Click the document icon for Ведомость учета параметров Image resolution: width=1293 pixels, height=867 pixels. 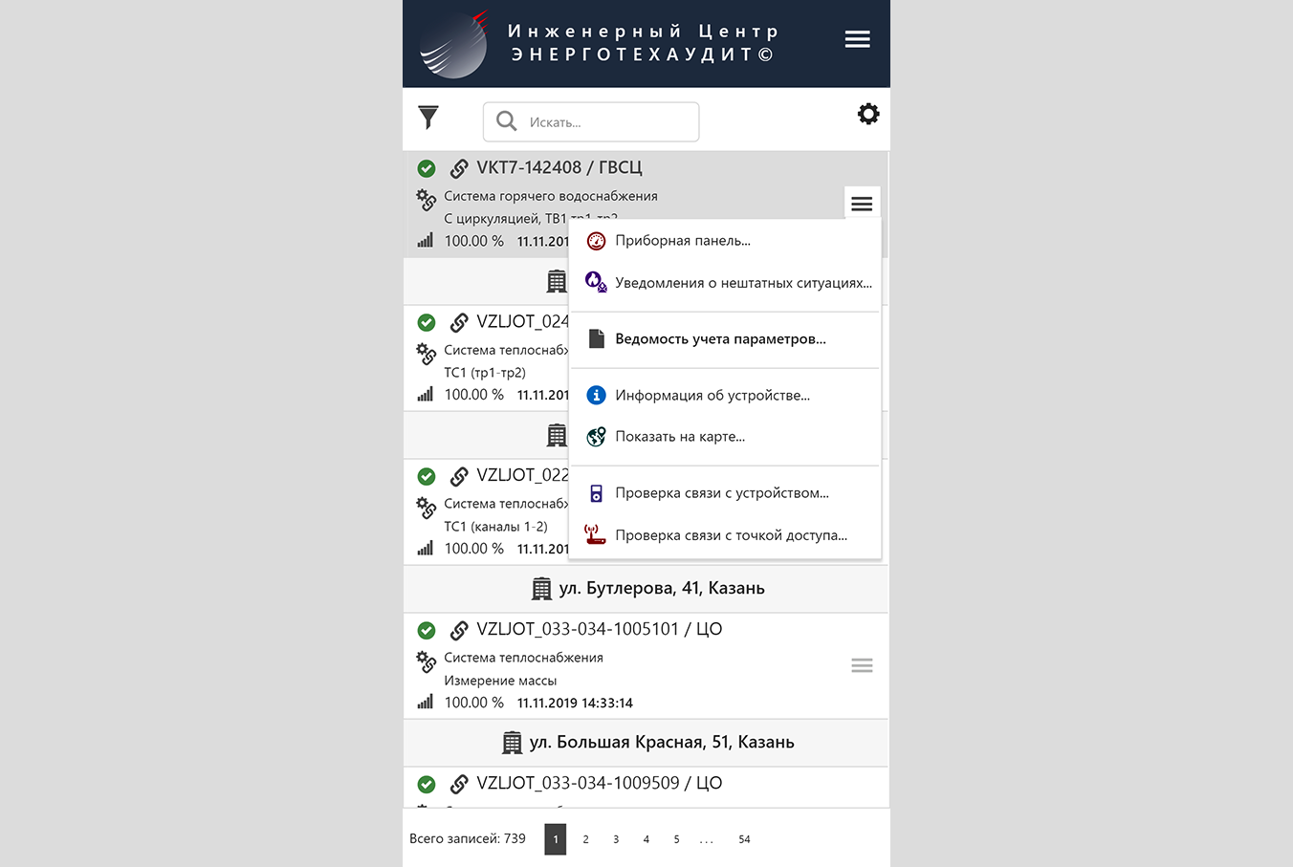point(596,338)
